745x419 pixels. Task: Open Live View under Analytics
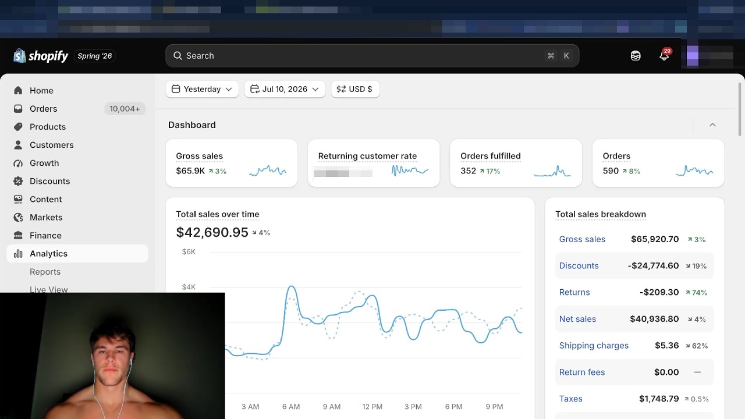click(x=49, y=289)
